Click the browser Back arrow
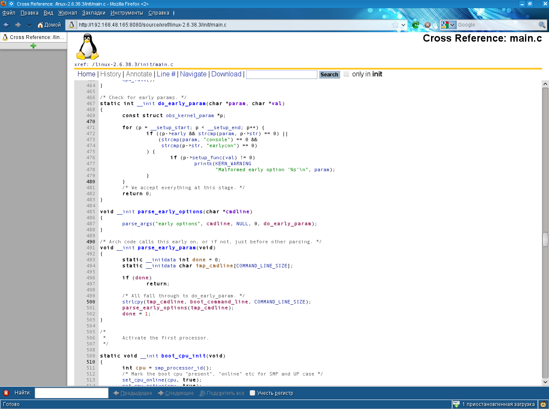The height and width of the screenshot is (409, 549). pyautogui.click(x=6, y=25)
